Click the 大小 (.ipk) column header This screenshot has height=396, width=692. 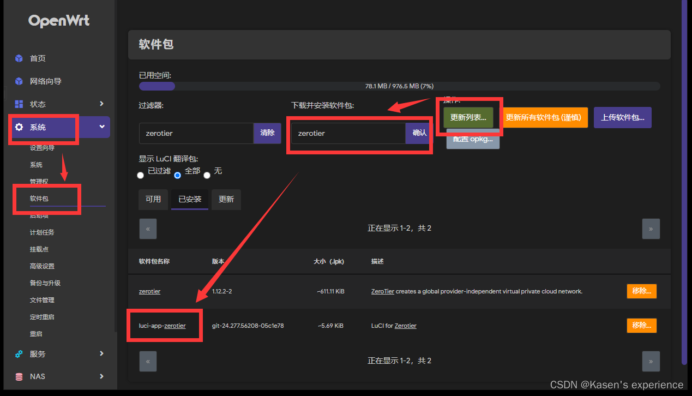[329, 261]
